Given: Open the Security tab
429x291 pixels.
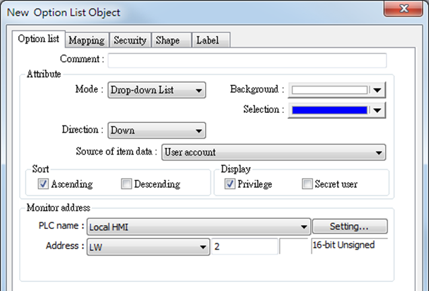Looking at the screenshot, I should 130,40.
